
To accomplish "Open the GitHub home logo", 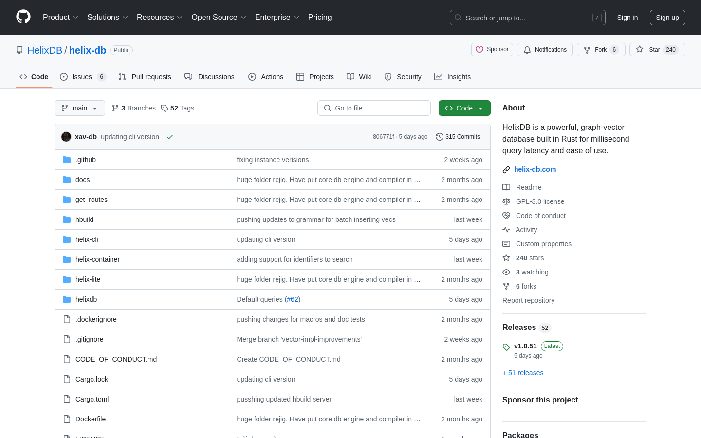I will click(x=23, y=17).
